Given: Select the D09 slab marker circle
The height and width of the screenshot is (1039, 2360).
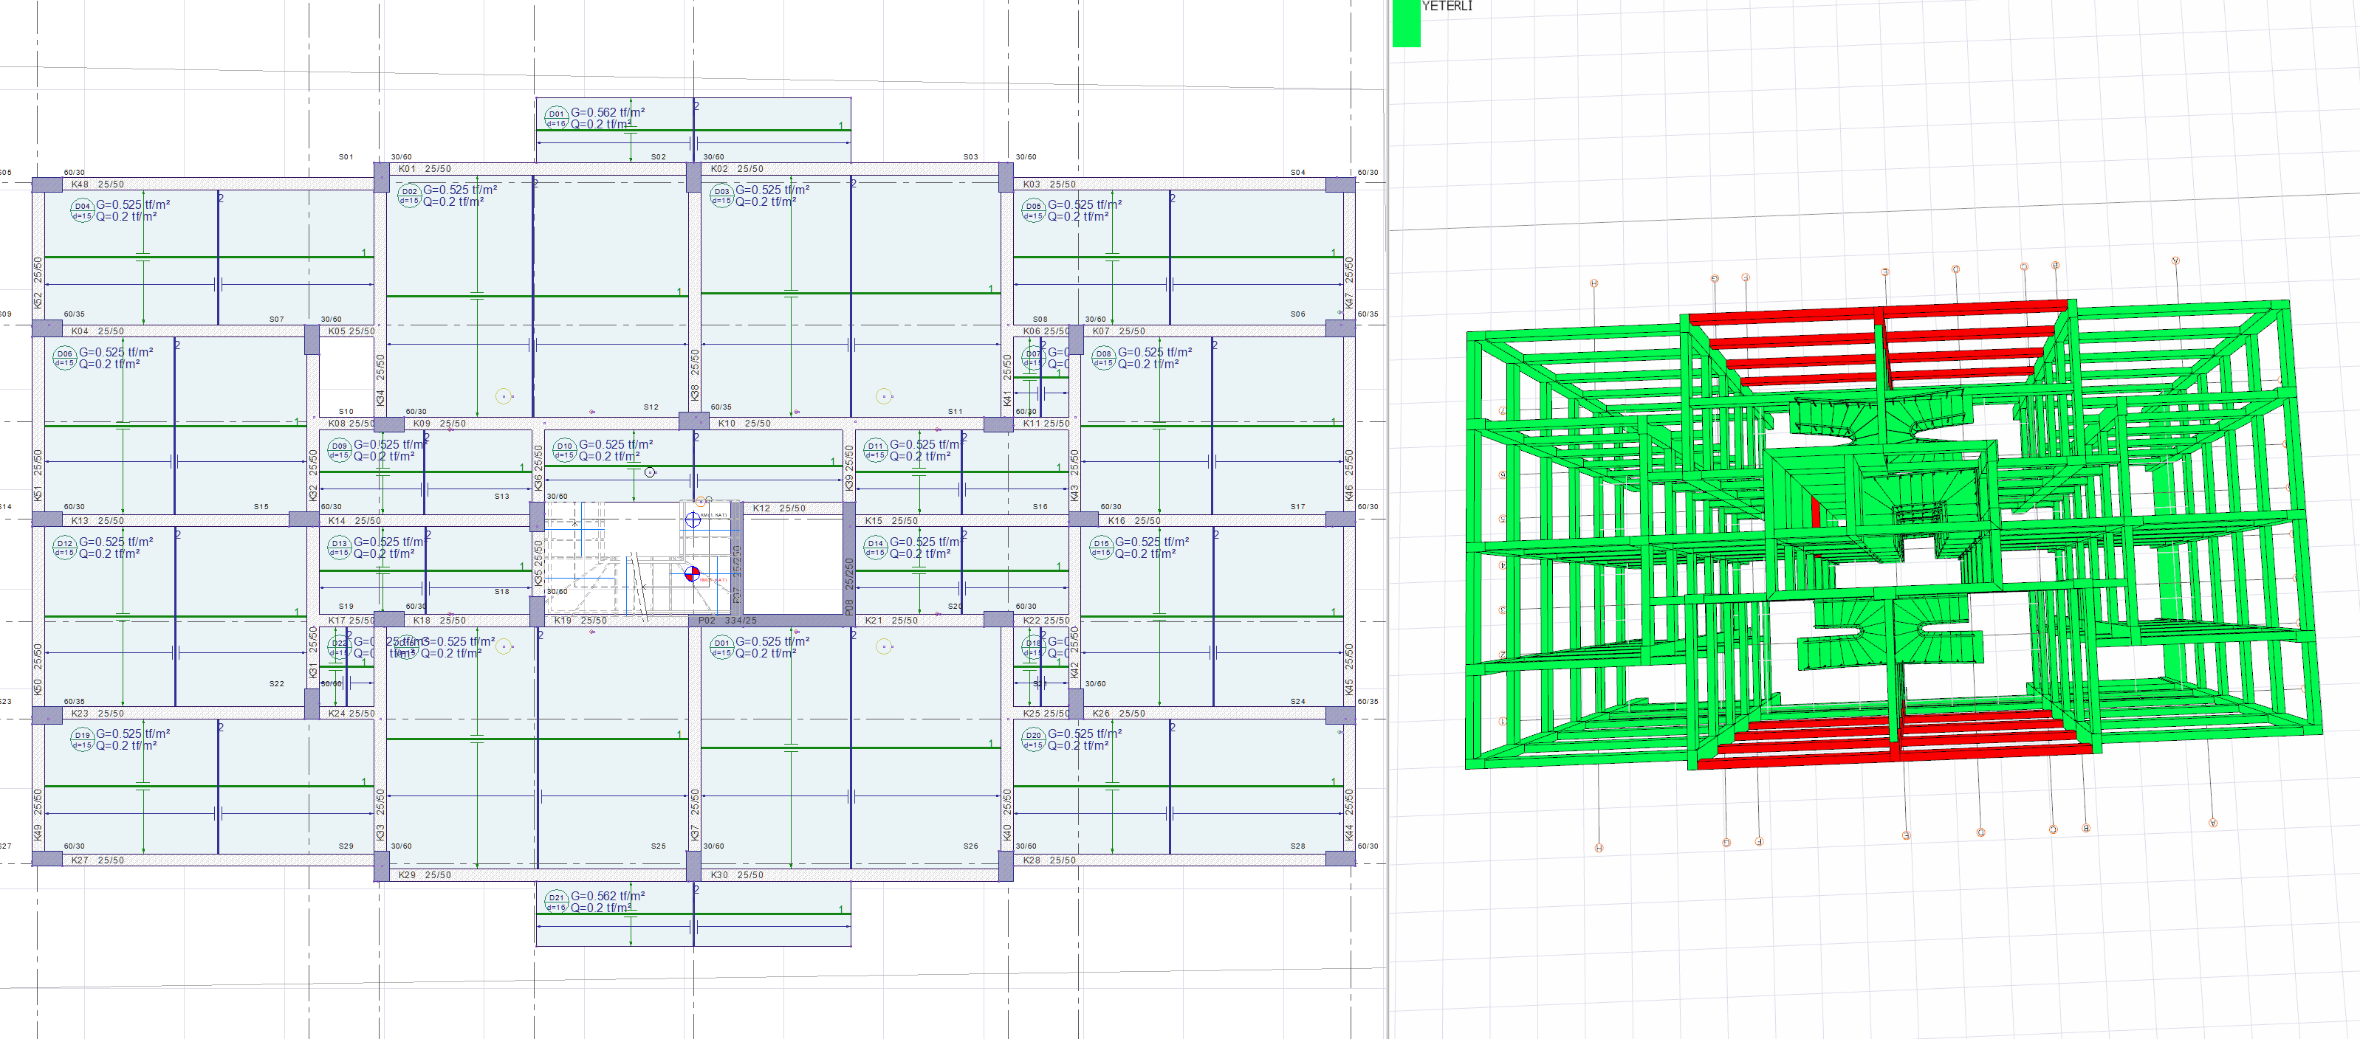Looking at the screenshot, I should click(340, 450).
